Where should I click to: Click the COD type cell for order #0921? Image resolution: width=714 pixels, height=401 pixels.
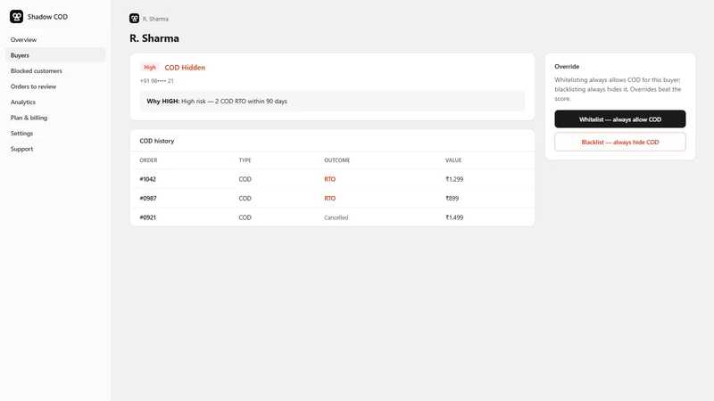click(245, 217)
